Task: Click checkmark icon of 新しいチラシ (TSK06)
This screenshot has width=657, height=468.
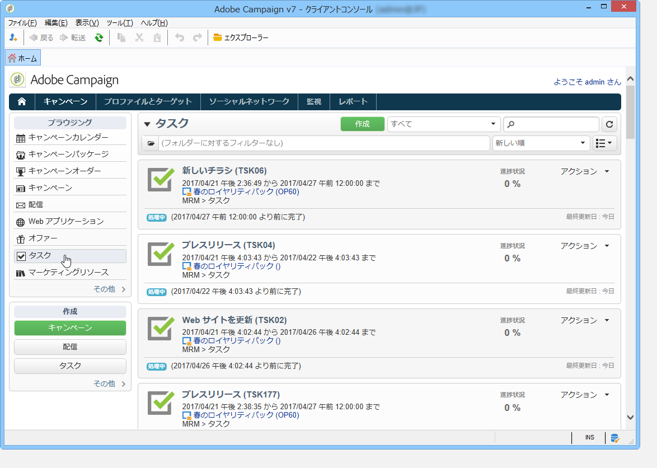Action: click(161, 179)
